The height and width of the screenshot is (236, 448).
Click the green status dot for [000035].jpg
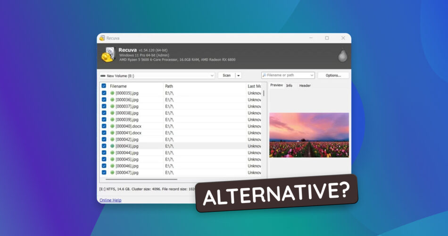click(x=112, y=93)
